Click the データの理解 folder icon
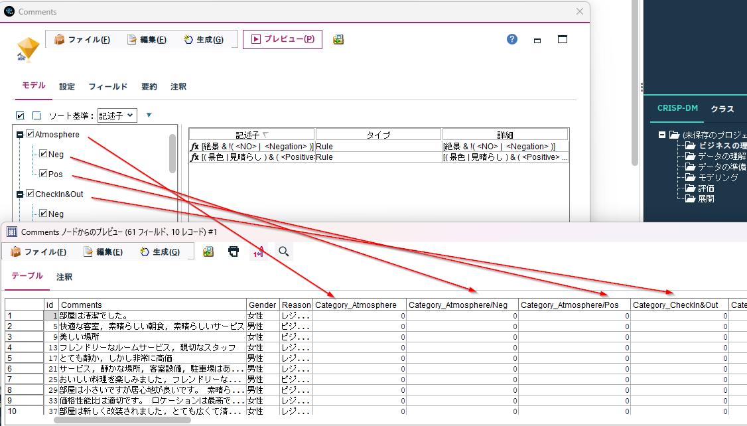747x426 pixels. point(691,157)
